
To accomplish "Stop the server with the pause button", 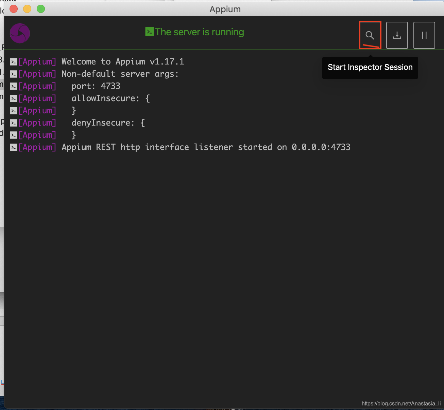I will [x=424, y=35].
